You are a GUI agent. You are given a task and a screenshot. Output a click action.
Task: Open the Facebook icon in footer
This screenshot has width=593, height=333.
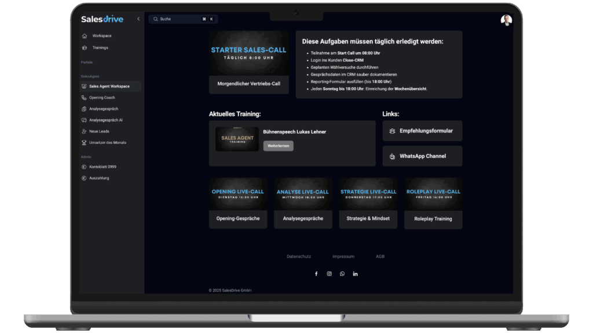tap(316, 273)
